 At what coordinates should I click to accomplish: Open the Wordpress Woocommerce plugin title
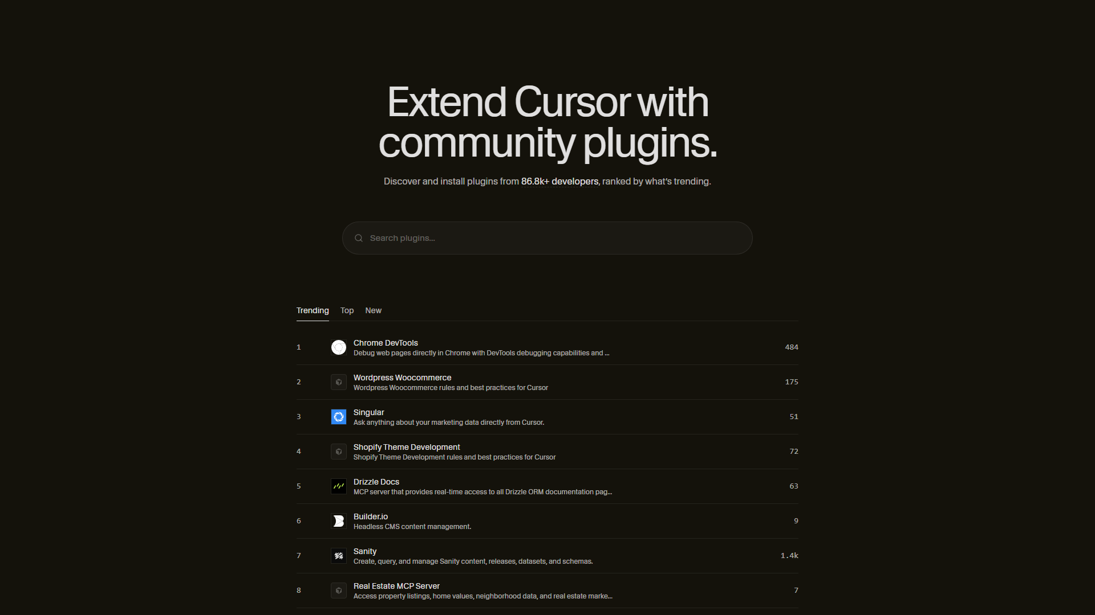pyautogui.click(x=402, y=378)
